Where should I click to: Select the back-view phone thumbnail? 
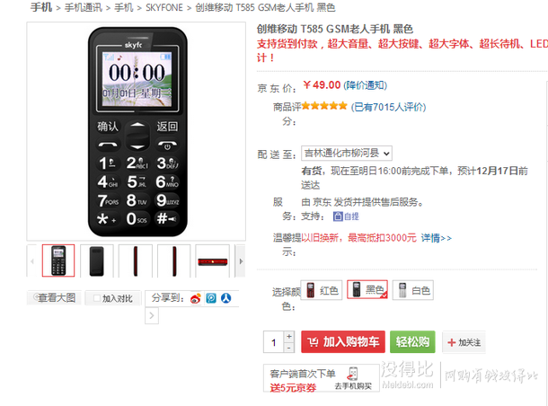(x=97, y=261)
